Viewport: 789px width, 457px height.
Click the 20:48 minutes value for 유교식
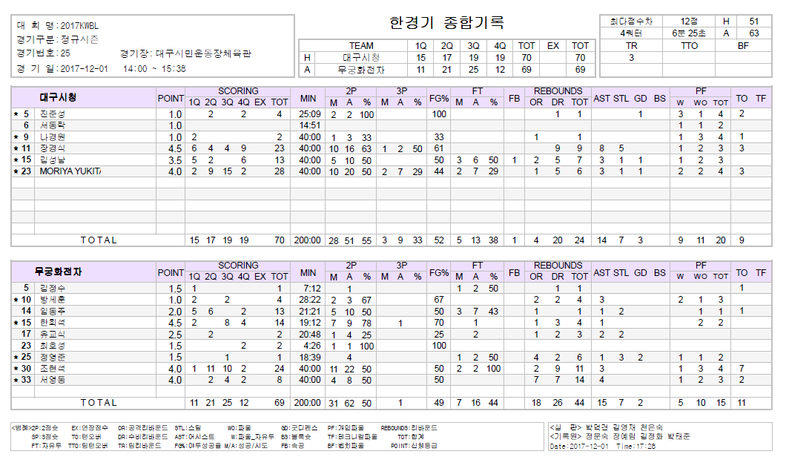point(310,334)
